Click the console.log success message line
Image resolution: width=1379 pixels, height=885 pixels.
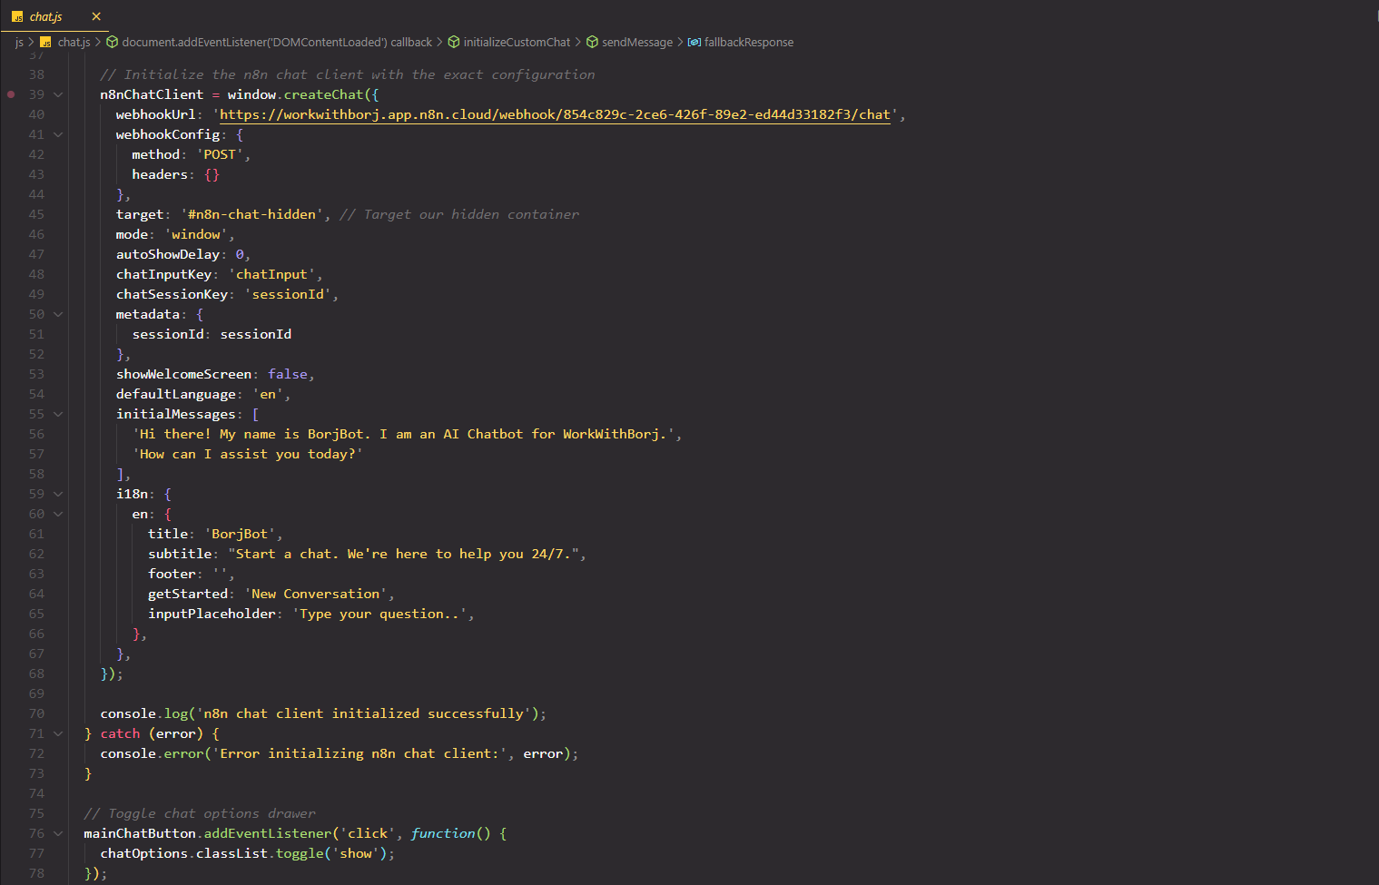coord(323,713)
